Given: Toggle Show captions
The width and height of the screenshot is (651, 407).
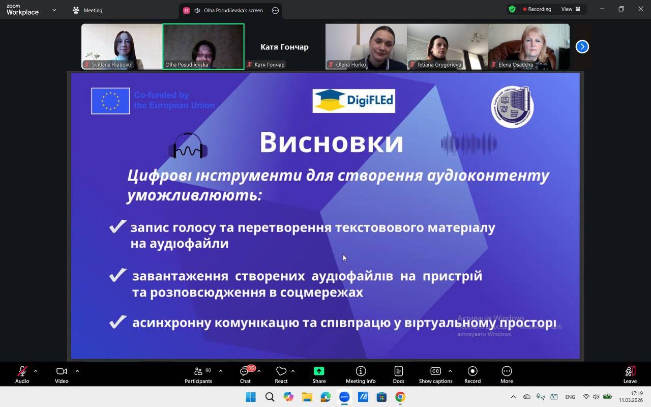Looking at the screenshot, I should (x=435, y=375).
